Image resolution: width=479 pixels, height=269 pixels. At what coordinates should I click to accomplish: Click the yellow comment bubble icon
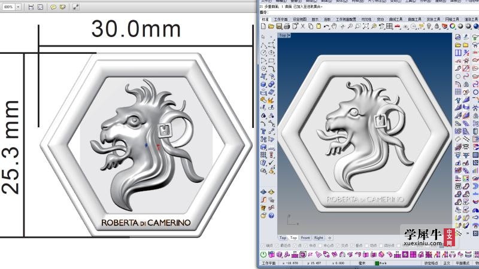point(53,7)
